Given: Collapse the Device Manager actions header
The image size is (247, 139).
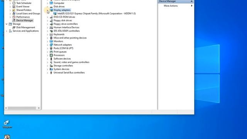Looking at the screenshot, I should (191, 1).
